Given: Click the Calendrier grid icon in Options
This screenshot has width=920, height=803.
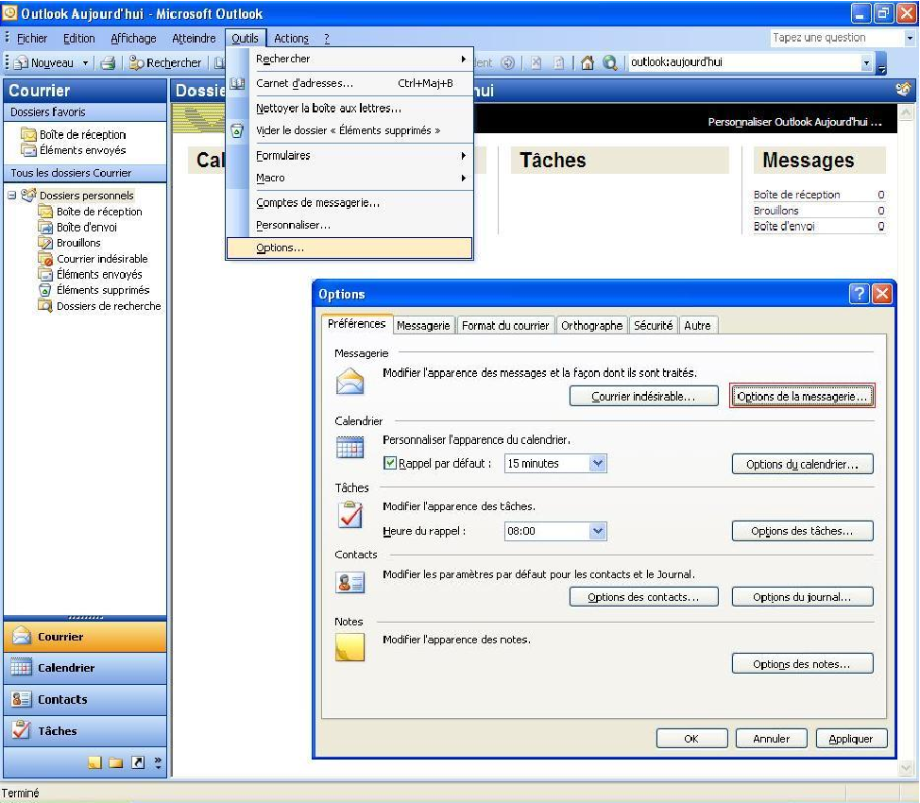Looking at the screenshot, I should pyautogui.click(x=349, y=447).
